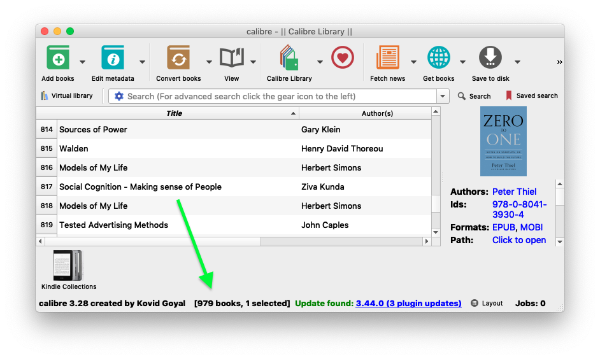Viewport: 600px width, 359px height.
Task: Click the red heart donate icon
Action: pyautogui.click(x=343, y=58)
